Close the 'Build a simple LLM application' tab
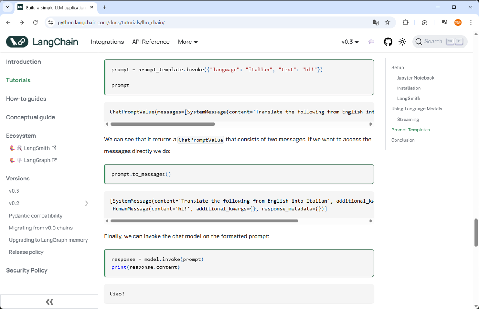Viewport: 479px width, 309px height. 91,7
